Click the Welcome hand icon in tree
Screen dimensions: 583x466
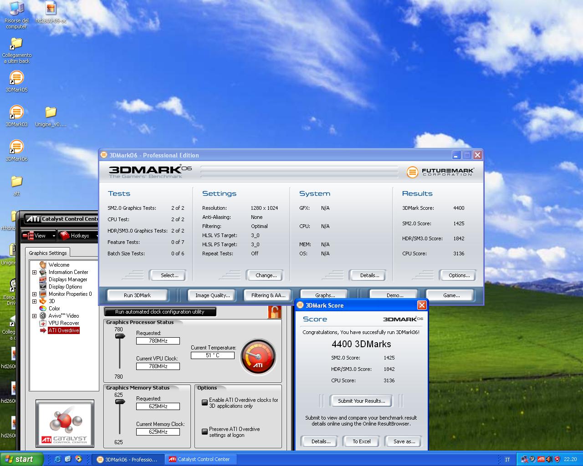(43, 265)
